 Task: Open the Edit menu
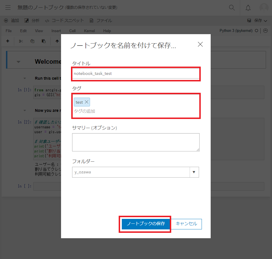click(x=23, y=31)
